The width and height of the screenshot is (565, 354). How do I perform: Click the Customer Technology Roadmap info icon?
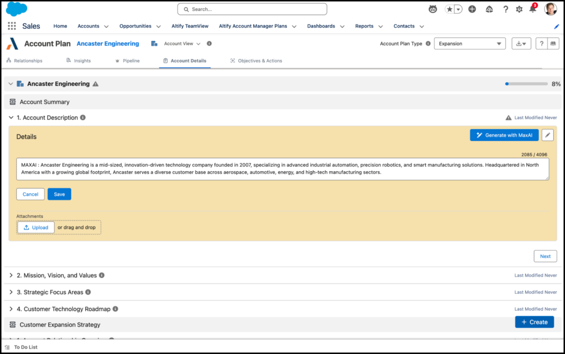(115, 309)
